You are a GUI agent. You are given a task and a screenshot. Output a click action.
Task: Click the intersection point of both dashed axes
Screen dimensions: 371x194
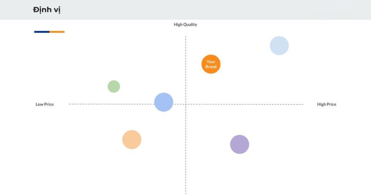click(x=185, y=104)
